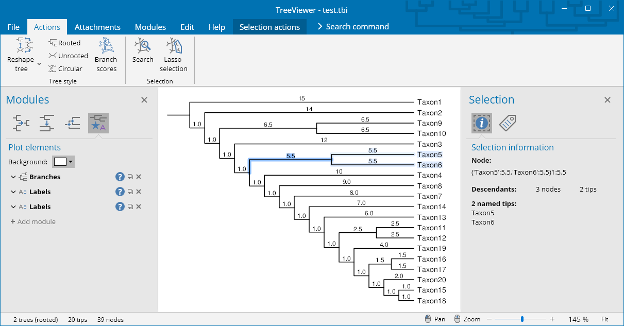This screenshot has width=624, height=326.
Task: Switch tree style to Circular
Action: pyautogui.click(x=65, y=68)
